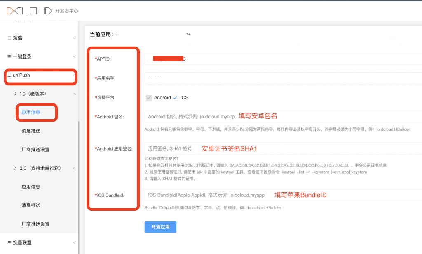This screenshot has width=422, height=254.
Task: Click the list icon beside 换量联盟
Action: tap(9, 242)
